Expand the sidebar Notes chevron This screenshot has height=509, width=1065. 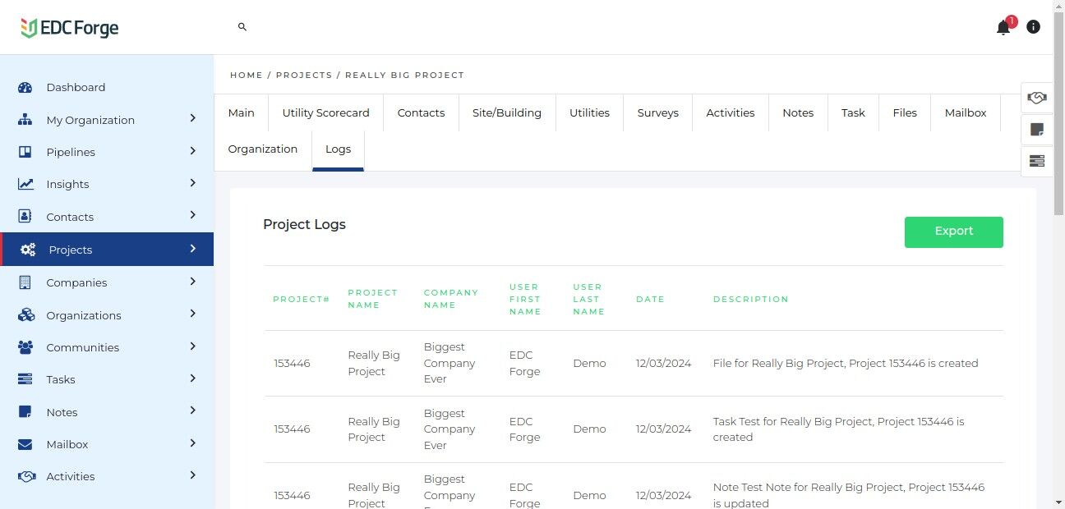pyautogui.click(x=193, y=410)
